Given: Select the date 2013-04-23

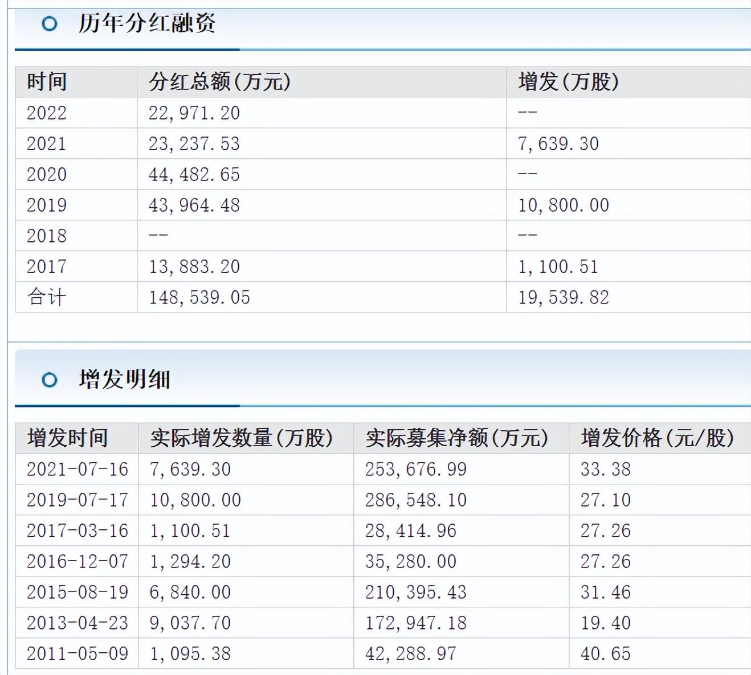Looking at the screenshot, I should [77, 623].
